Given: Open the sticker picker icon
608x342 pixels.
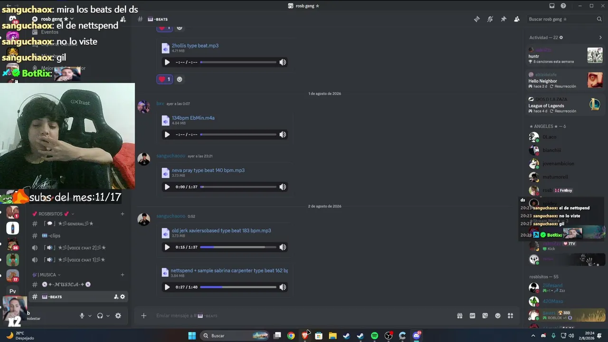Looking at the screenshot, I should tap(485, 315).
